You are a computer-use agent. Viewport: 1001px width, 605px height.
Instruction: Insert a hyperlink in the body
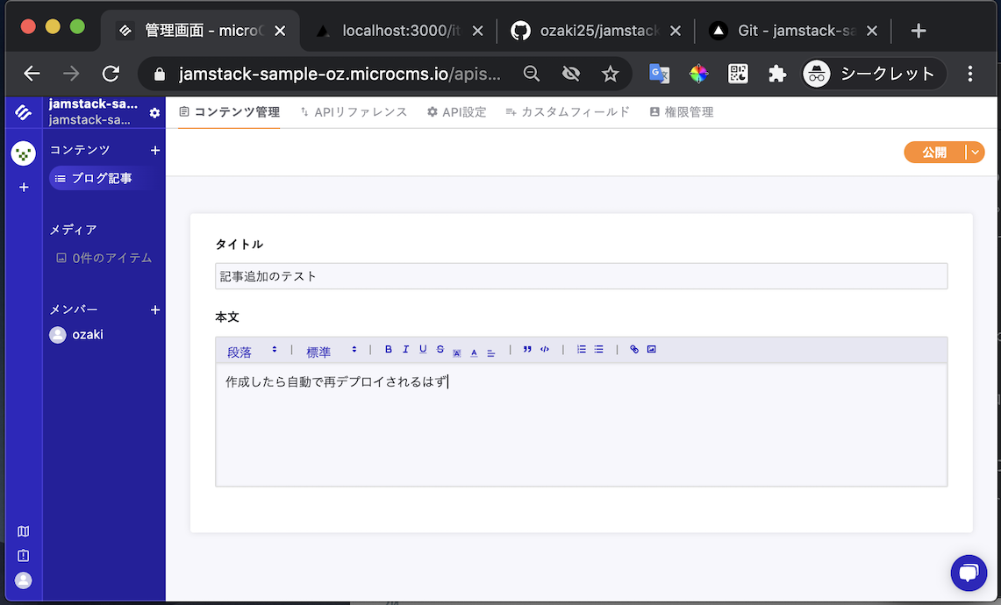634,349
